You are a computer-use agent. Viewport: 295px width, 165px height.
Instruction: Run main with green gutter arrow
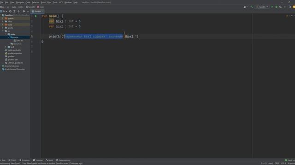click(x=36, y=16)
